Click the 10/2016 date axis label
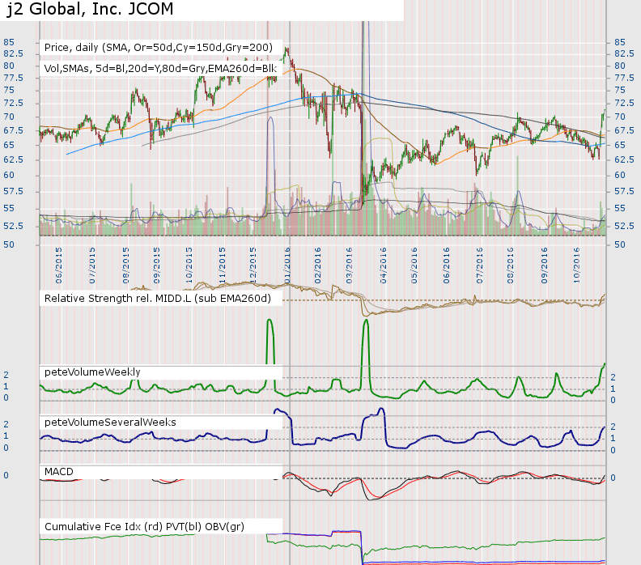641x565 pixels. click(x=577, y=266)
